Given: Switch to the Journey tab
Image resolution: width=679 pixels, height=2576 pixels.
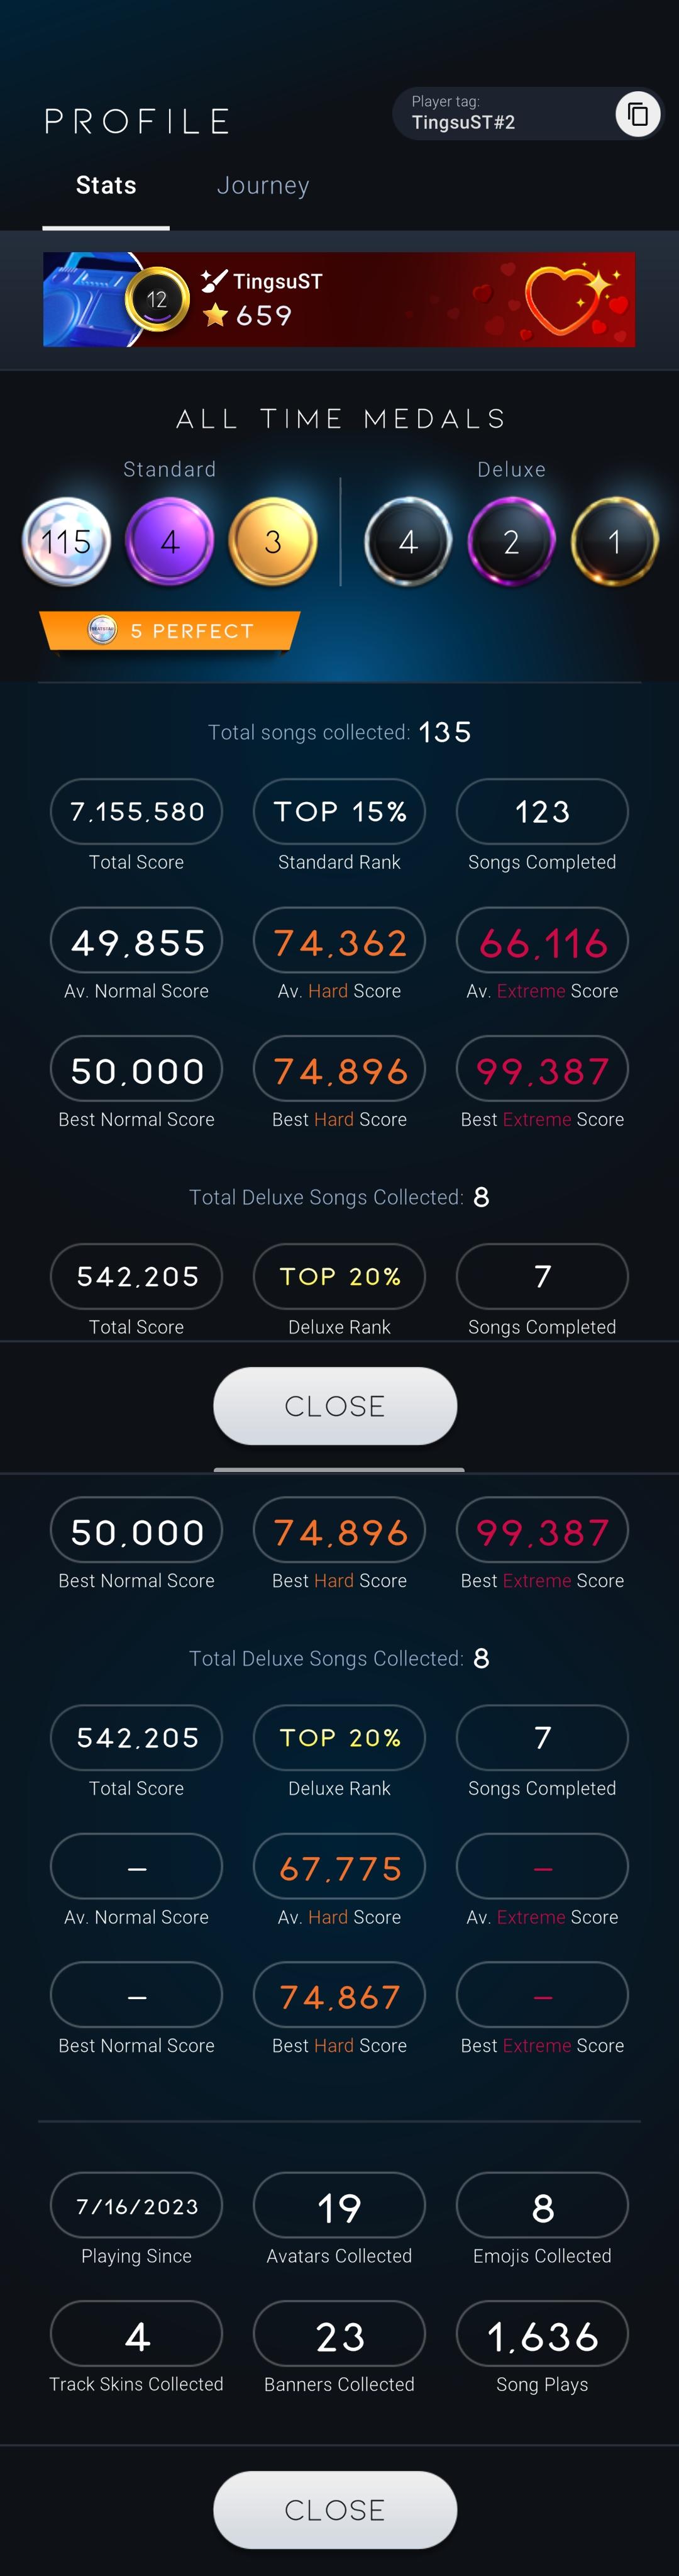Looking at the screenshot, I should 263,186.
